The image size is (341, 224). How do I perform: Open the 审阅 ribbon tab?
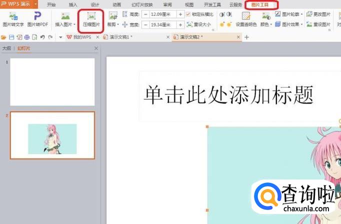(x=167, y=4)
